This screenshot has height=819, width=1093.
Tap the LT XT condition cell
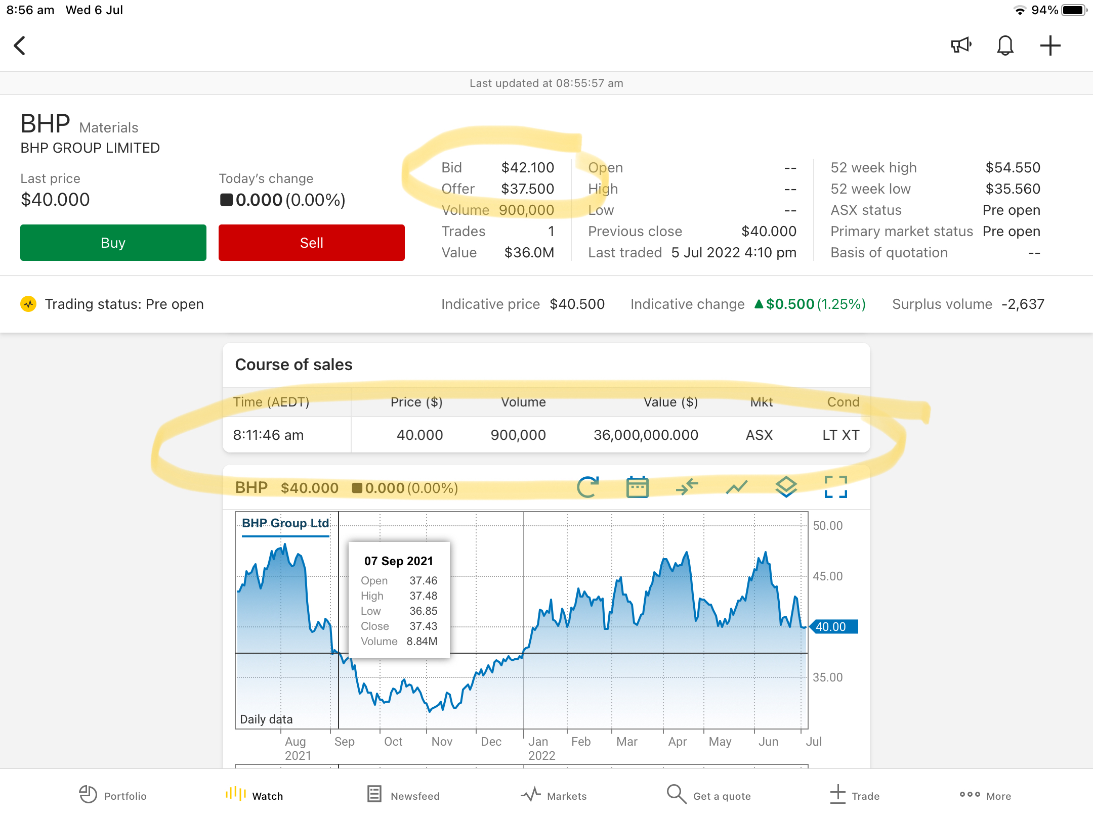click(840, 435)
